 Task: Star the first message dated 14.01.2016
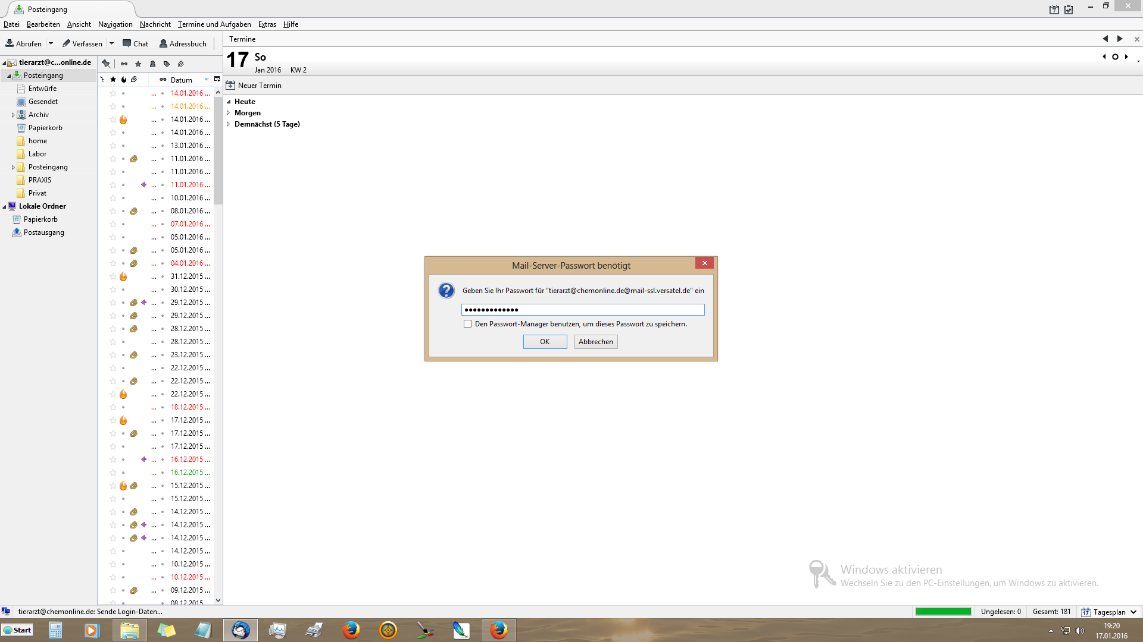(113, 93)
